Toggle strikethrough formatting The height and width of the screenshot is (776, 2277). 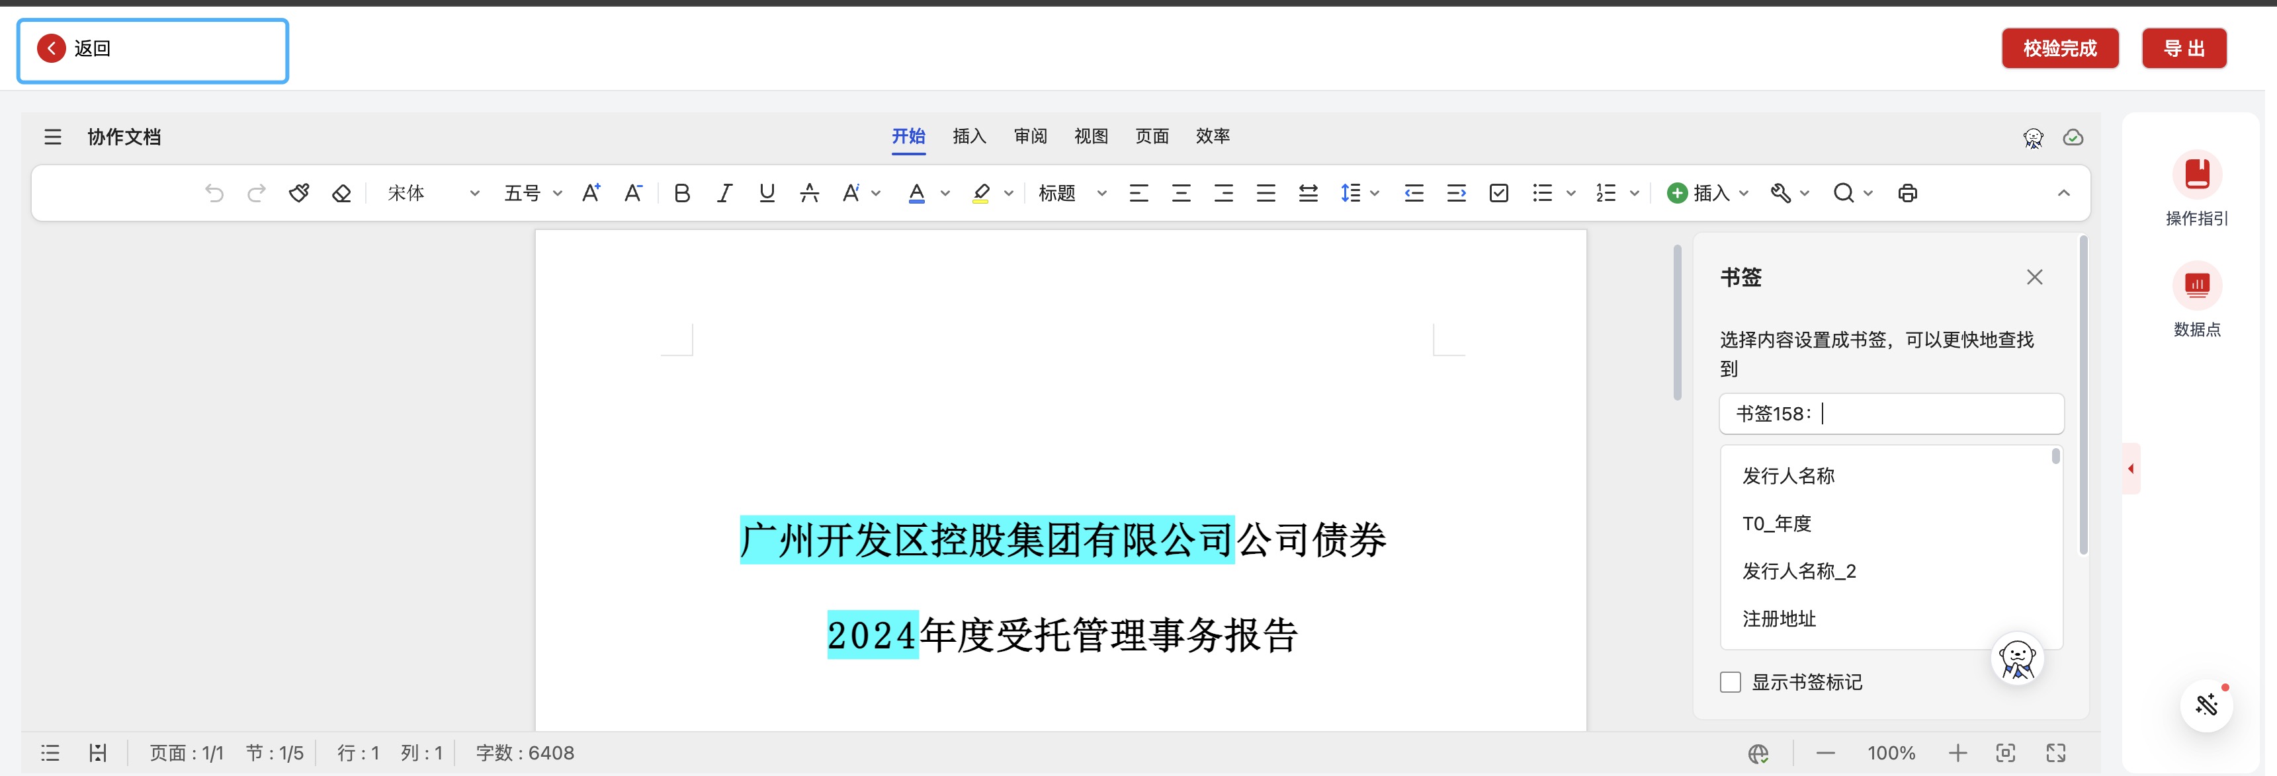point(809,192)
